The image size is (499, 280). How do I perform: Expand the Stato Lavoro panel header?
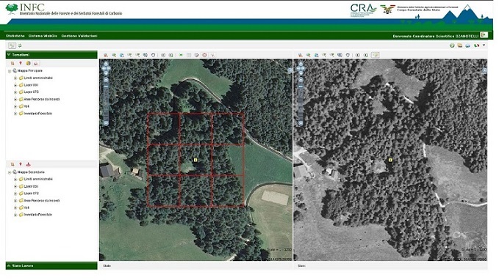(51, 266)
